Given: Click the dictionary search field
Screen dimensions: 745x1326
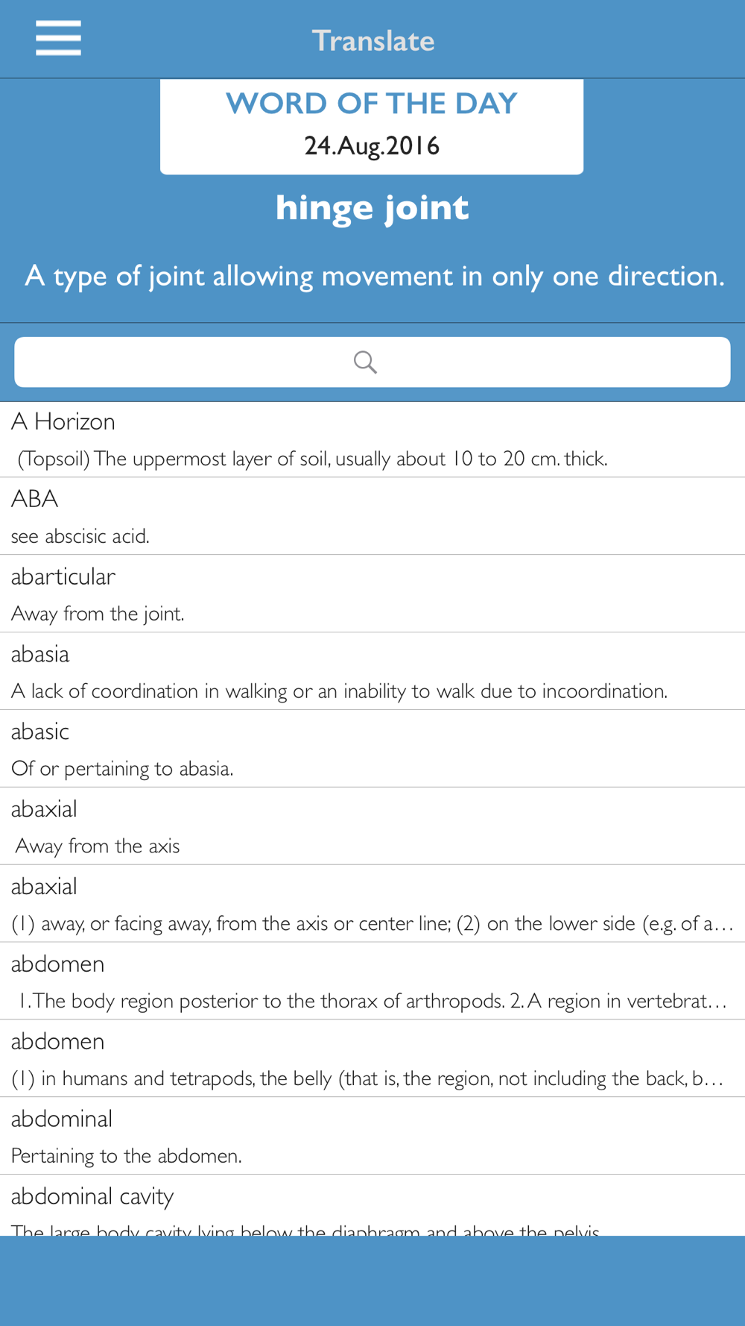Looking at the screenshot, I should tap(372, 362).
